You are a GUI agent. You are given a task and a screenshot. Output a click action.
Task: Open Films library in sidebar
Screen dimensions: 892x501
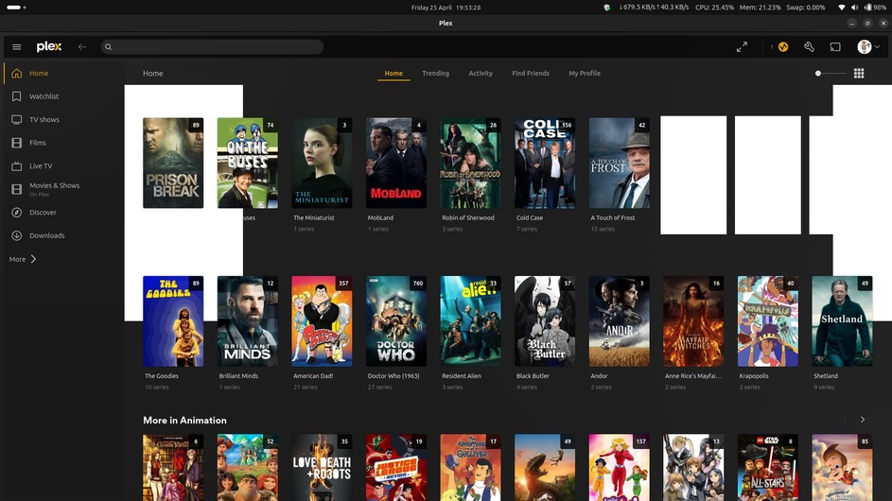(63, 143)
